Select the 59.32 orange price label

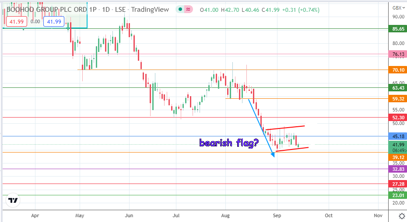398,99
